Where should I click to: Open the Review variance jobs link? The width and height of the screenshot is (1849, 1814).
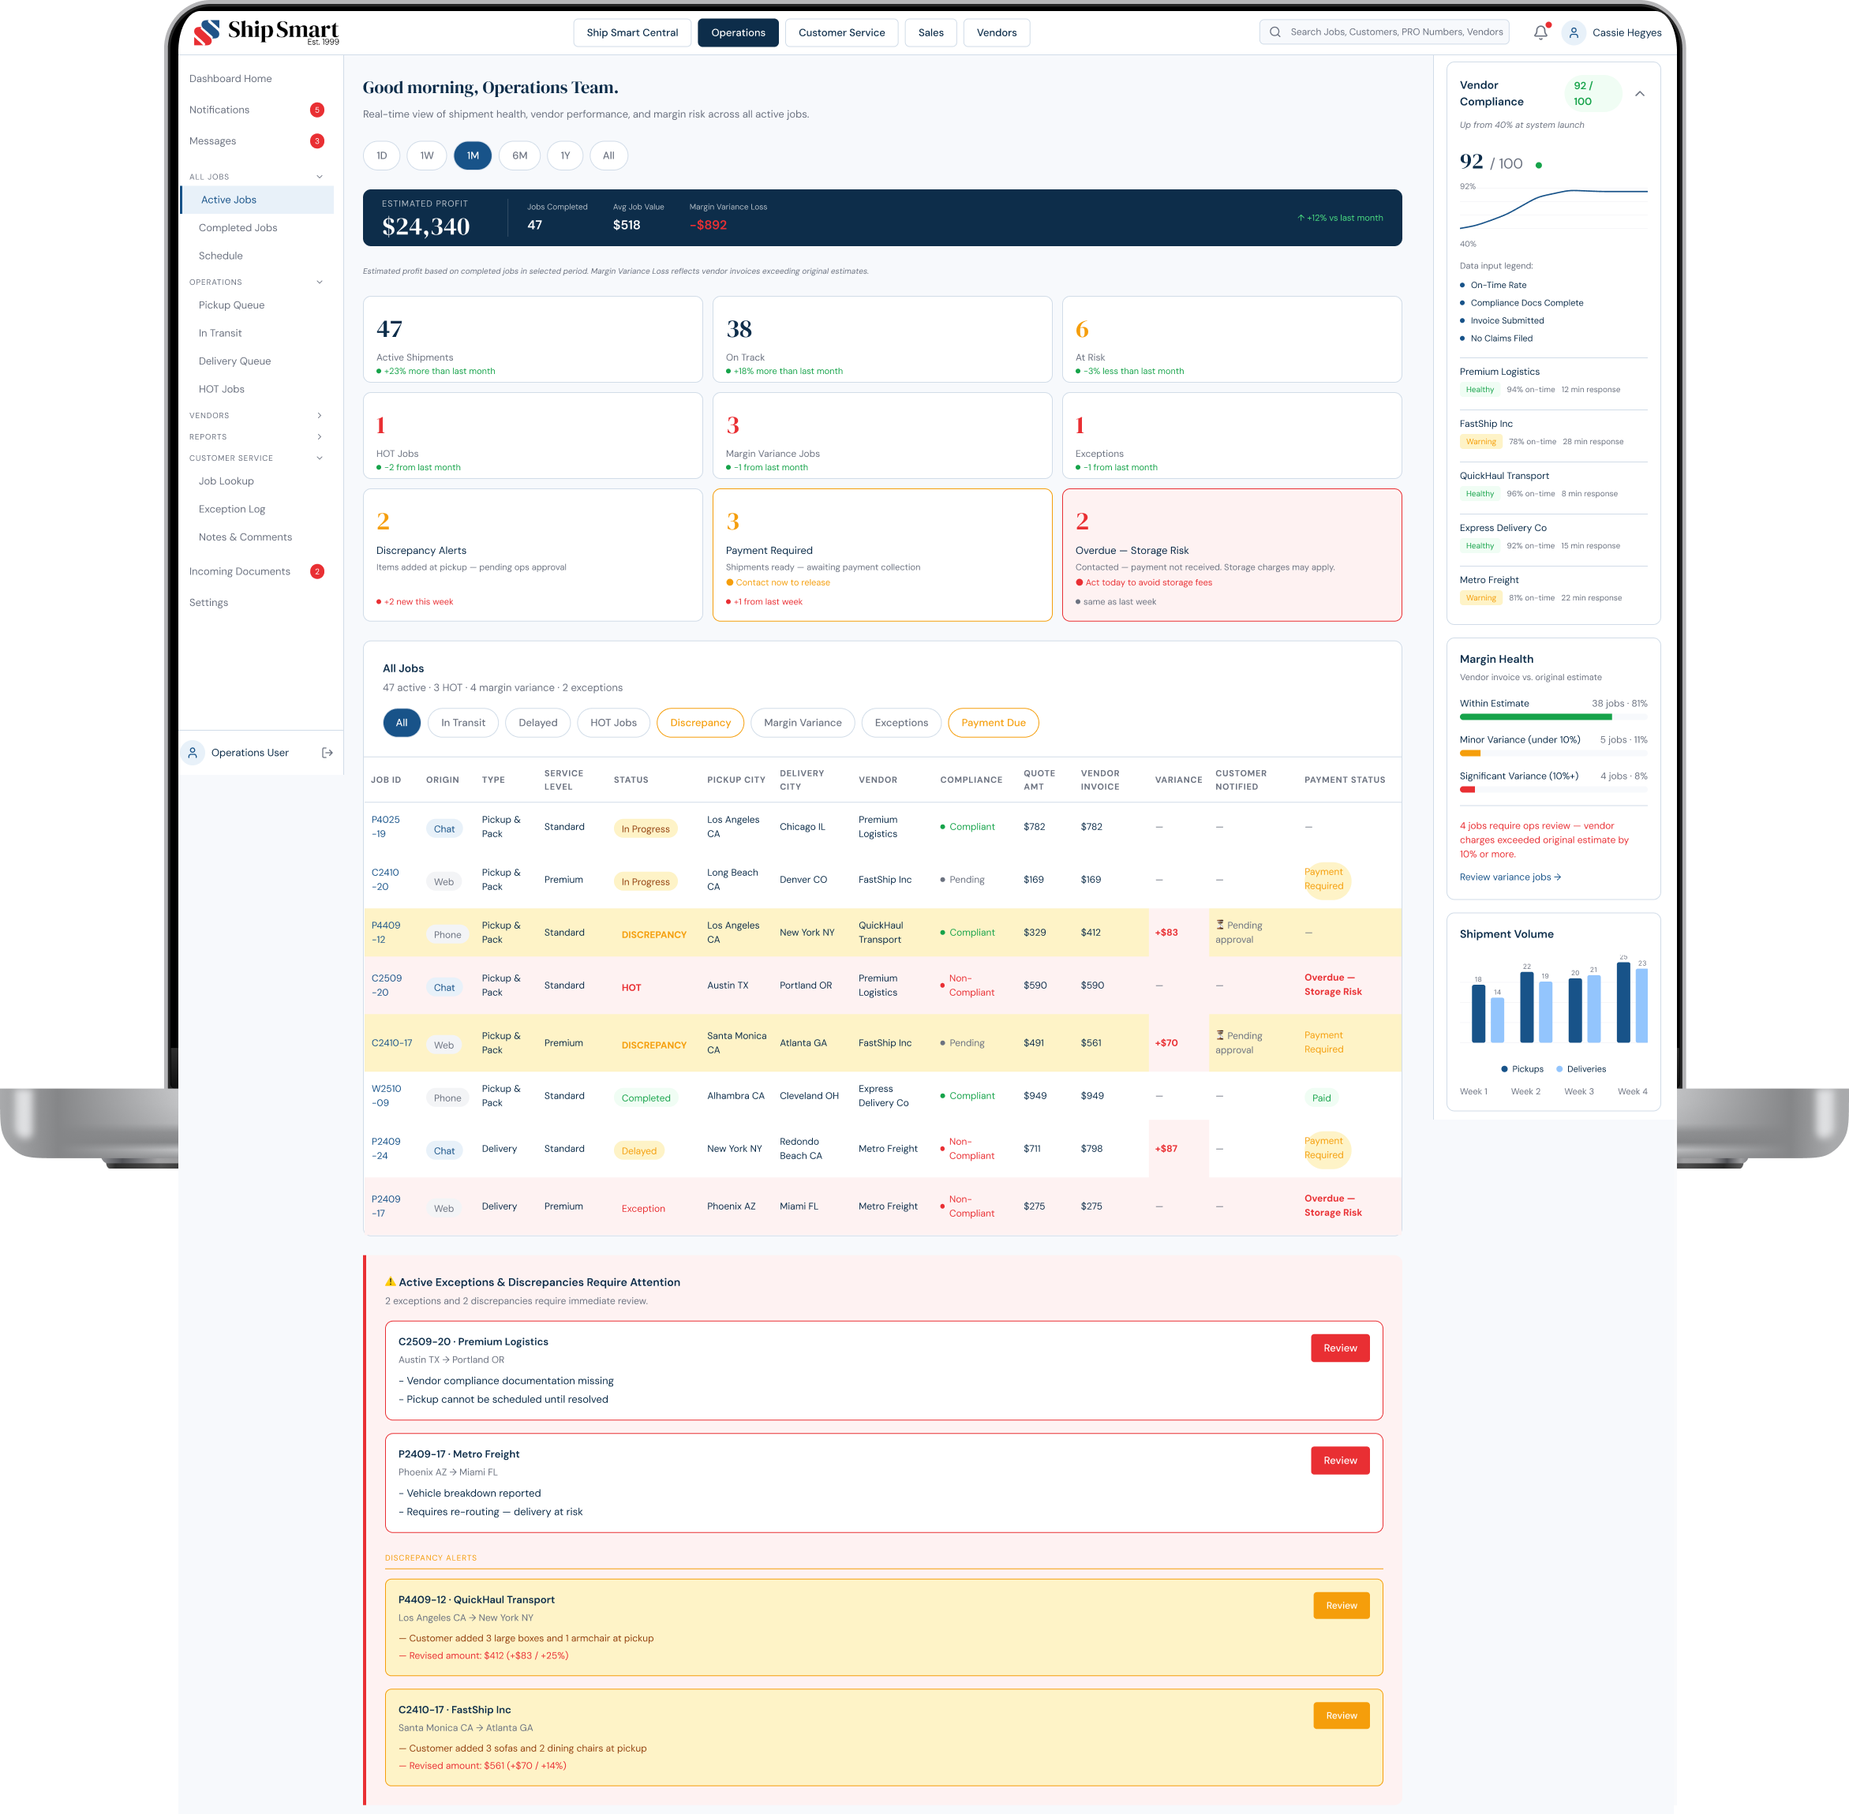(x=1509, y=877)
